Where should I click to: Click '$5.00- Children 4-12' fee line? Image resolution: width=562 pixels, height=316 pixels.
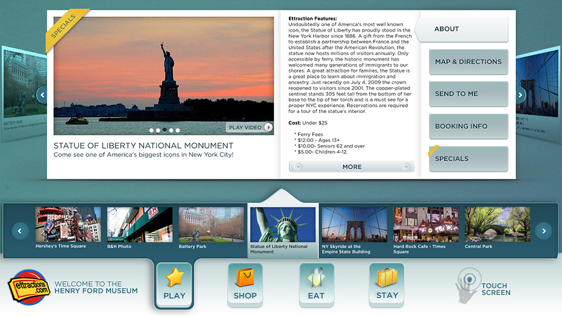(x=322, y=152)
